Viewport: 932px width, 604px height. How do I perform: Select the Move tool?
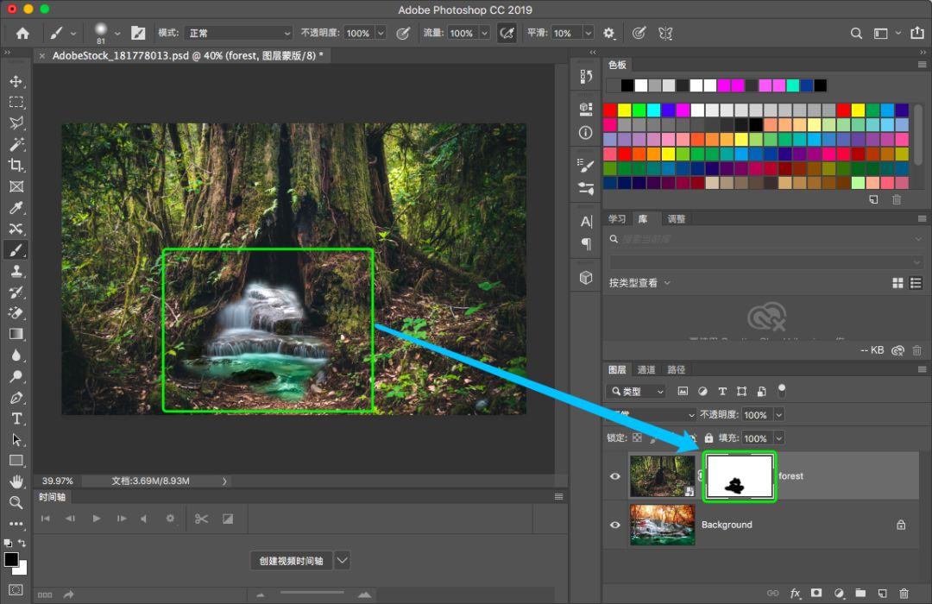pos(16,81)
